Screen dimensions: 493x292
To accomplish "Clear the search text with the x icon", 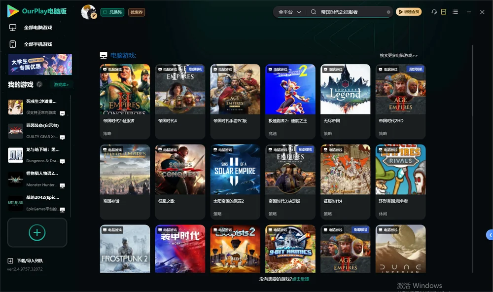I will (388, 12).
